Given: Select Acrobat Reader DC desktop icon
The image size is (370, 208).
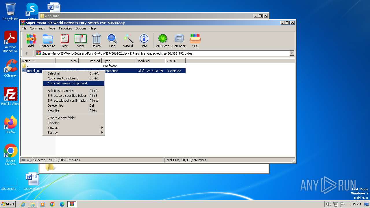Looking at the screenshot, I should 10,42.
